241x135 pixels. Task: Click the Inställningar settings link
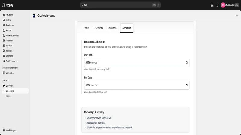pos(11,130)
